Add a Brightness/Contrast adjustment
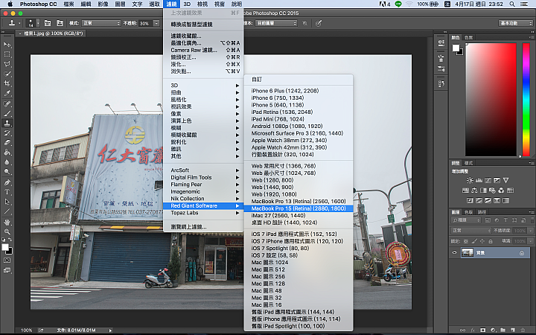 coord(470,180)
